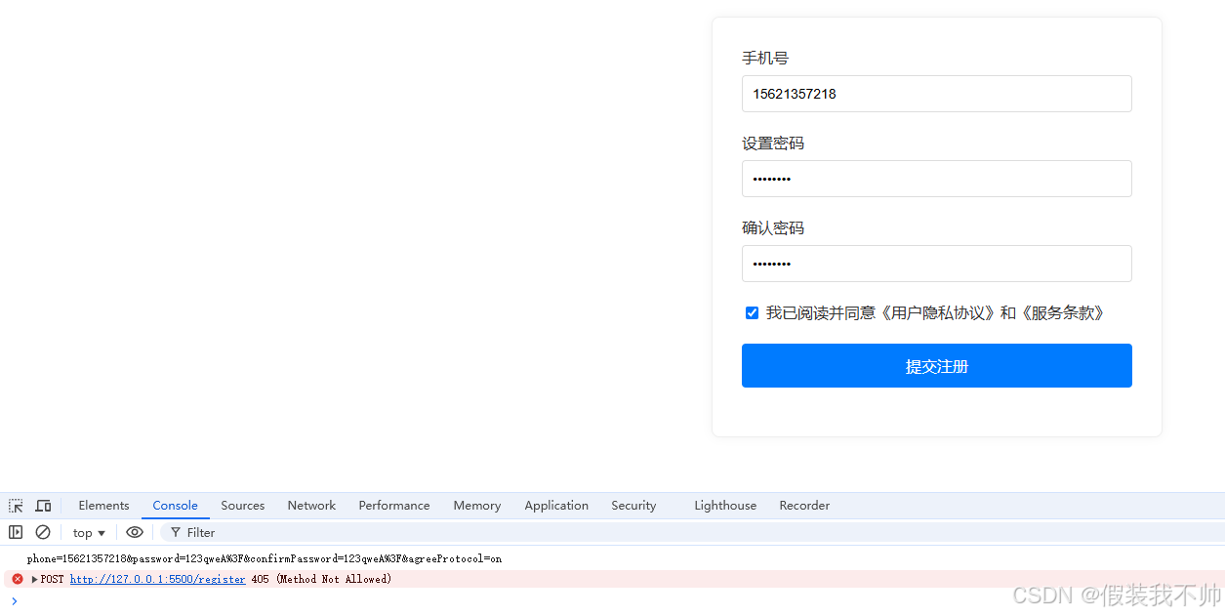Go to the Memory tab
The width and height of the screenshot is (1225, 616).
tap(477, 506)
